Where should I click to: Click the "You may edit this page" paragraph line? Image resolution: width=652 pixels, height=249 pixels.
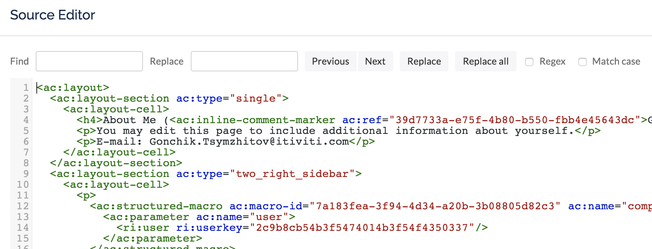(338, 131)
